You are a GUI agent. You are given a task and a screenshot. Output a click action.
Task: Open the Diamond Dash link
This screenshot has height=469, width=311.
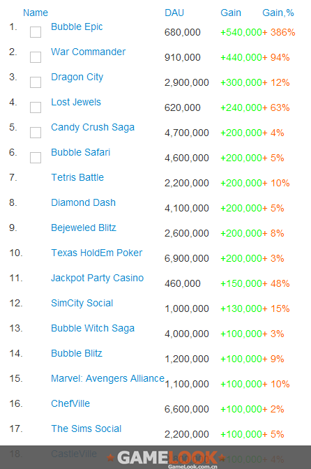point(84,202)
